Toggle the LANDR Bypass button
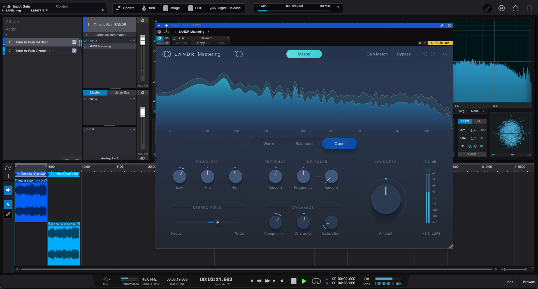538x289 pixels. pos(403,54)
